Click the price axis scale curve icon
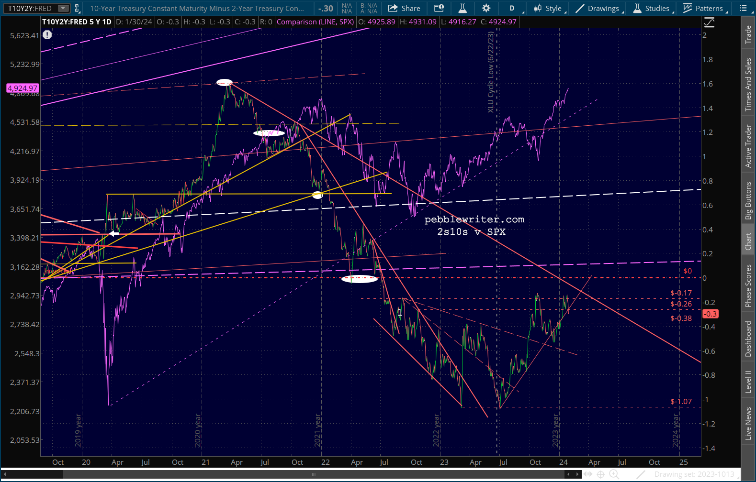Image resolution: width=756 pixels, height=482 pixels. 709,22
